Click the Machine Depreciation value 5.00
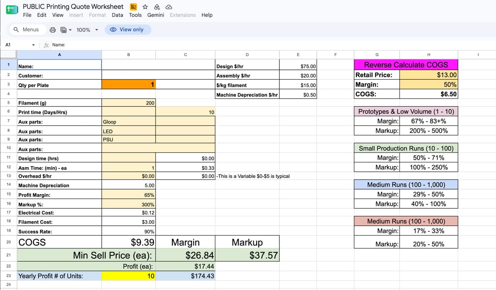496x290 pixels. point(129,185)
